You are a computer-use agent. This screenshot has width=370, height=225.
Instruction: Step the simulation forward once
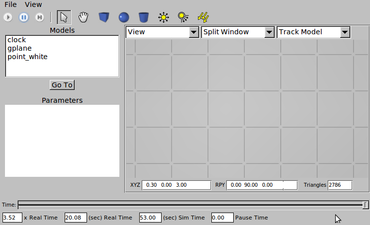[39, 17]
